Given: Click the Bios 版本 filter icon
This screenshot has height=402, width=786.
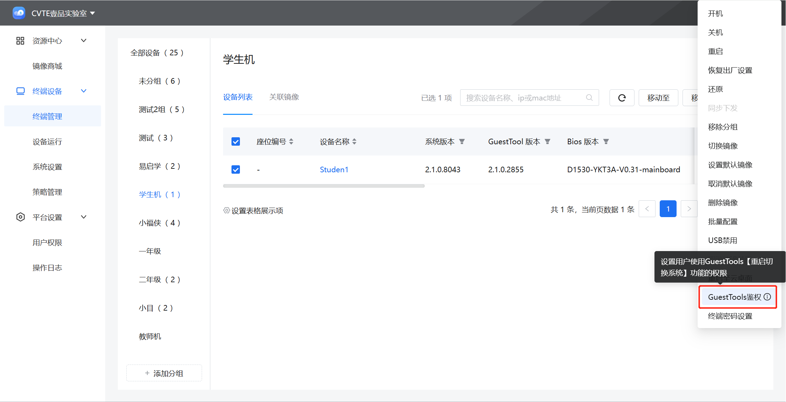Looking at the screenshot, I should [x=606, y=141].
